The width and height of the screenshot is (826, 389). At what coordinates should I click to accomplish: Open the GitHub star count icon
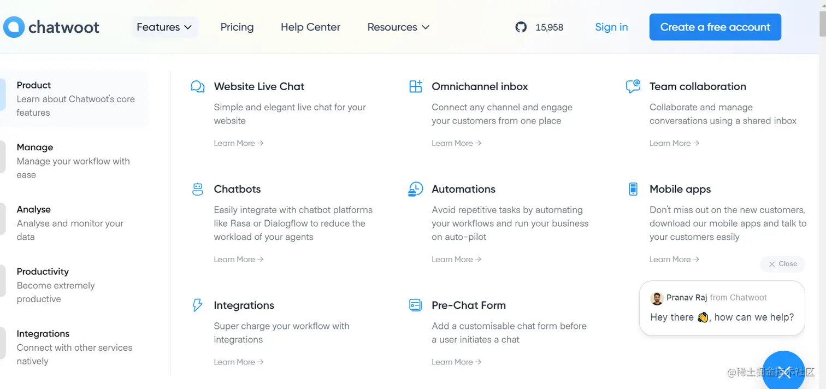(x=521, y=27)
